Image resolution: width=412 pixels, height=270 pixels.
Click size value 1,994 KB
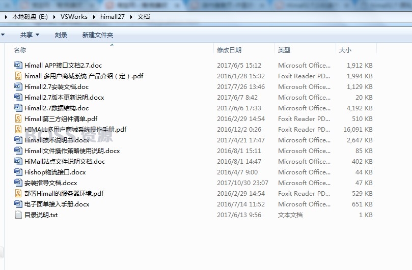click(x=360, y=76)
